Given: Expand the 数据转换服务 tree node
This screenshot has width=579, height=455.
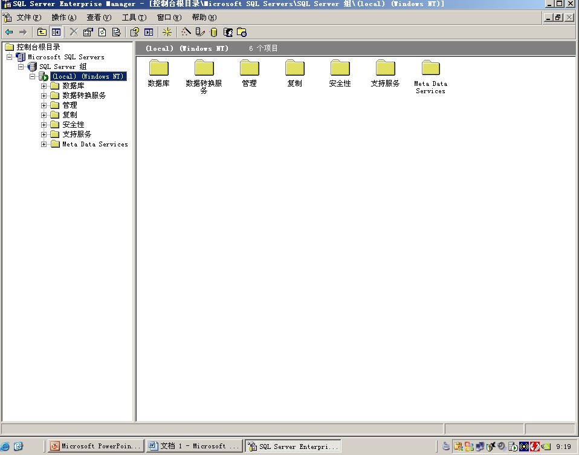Looking at the screenshot, I should 44,96.
